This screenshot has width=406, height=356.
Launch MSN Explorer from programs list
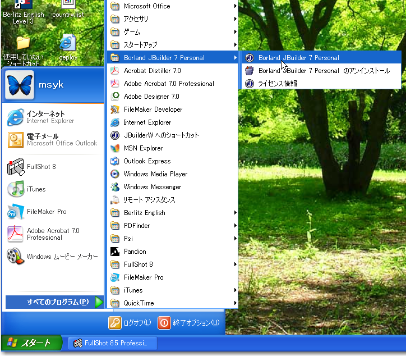coord(142,148)
